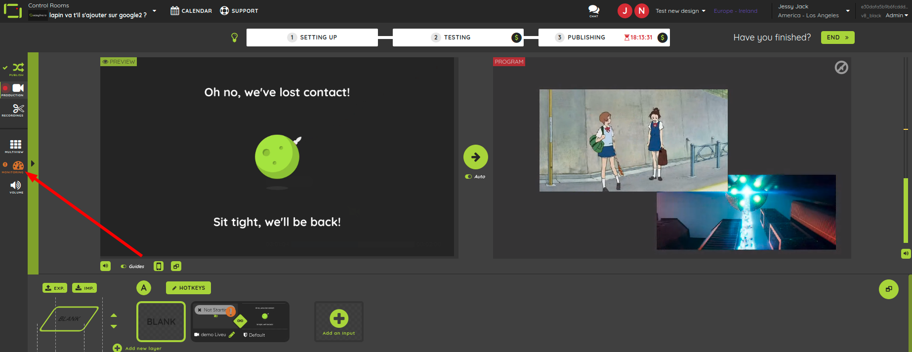Viewport: 912px width, 352px height.
Task: Click the v8_black version label
Action: [871, 16]
